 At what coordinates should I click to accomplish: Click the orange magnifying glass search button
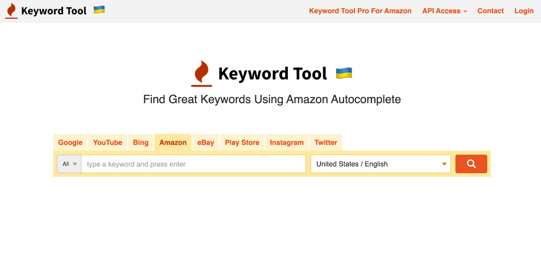tap(471, 164)
